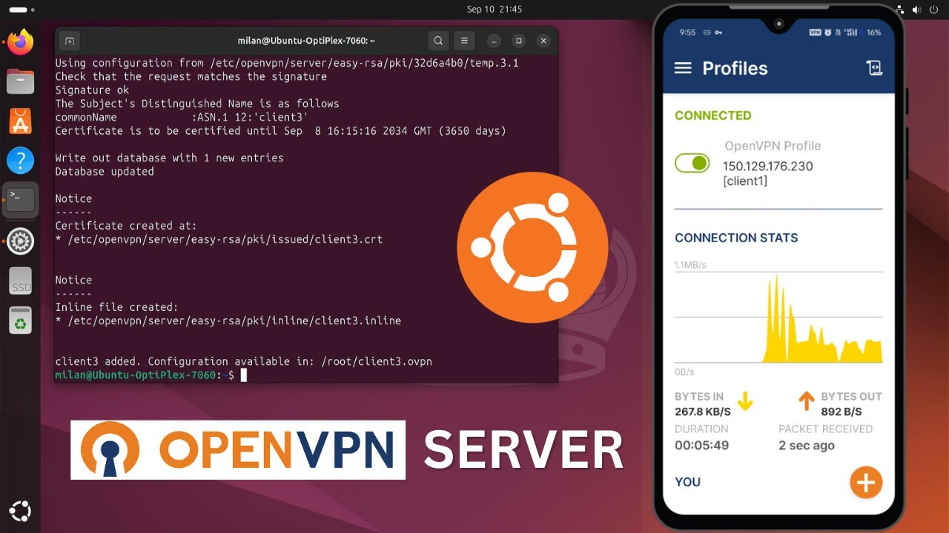Open the SSD drive icon in dock
Viewport: 949px width, 533px height.
(21, 282)
